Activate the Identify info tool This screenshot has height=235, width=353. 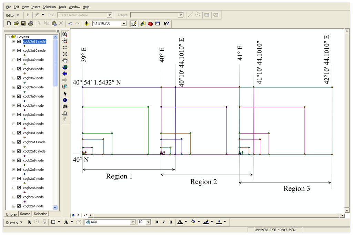tap(65, 100)
